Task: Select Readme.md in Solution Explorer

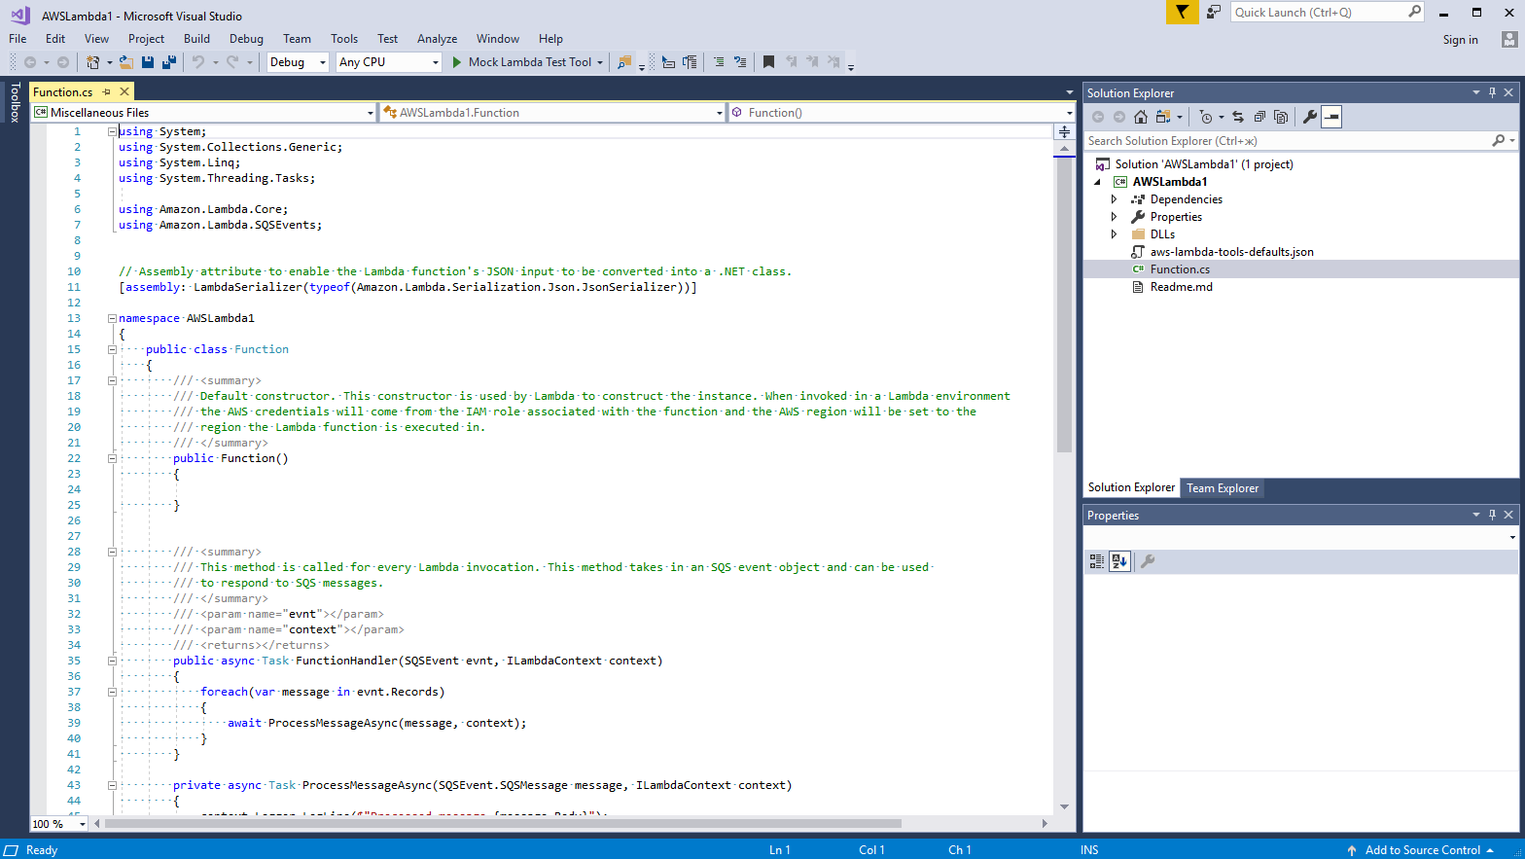Action: (x=1181, y=287)
